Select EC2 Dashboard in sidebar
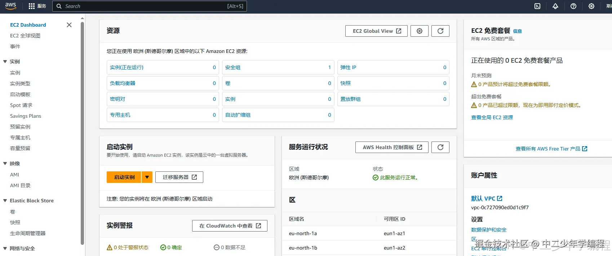 tap(28, 25)
